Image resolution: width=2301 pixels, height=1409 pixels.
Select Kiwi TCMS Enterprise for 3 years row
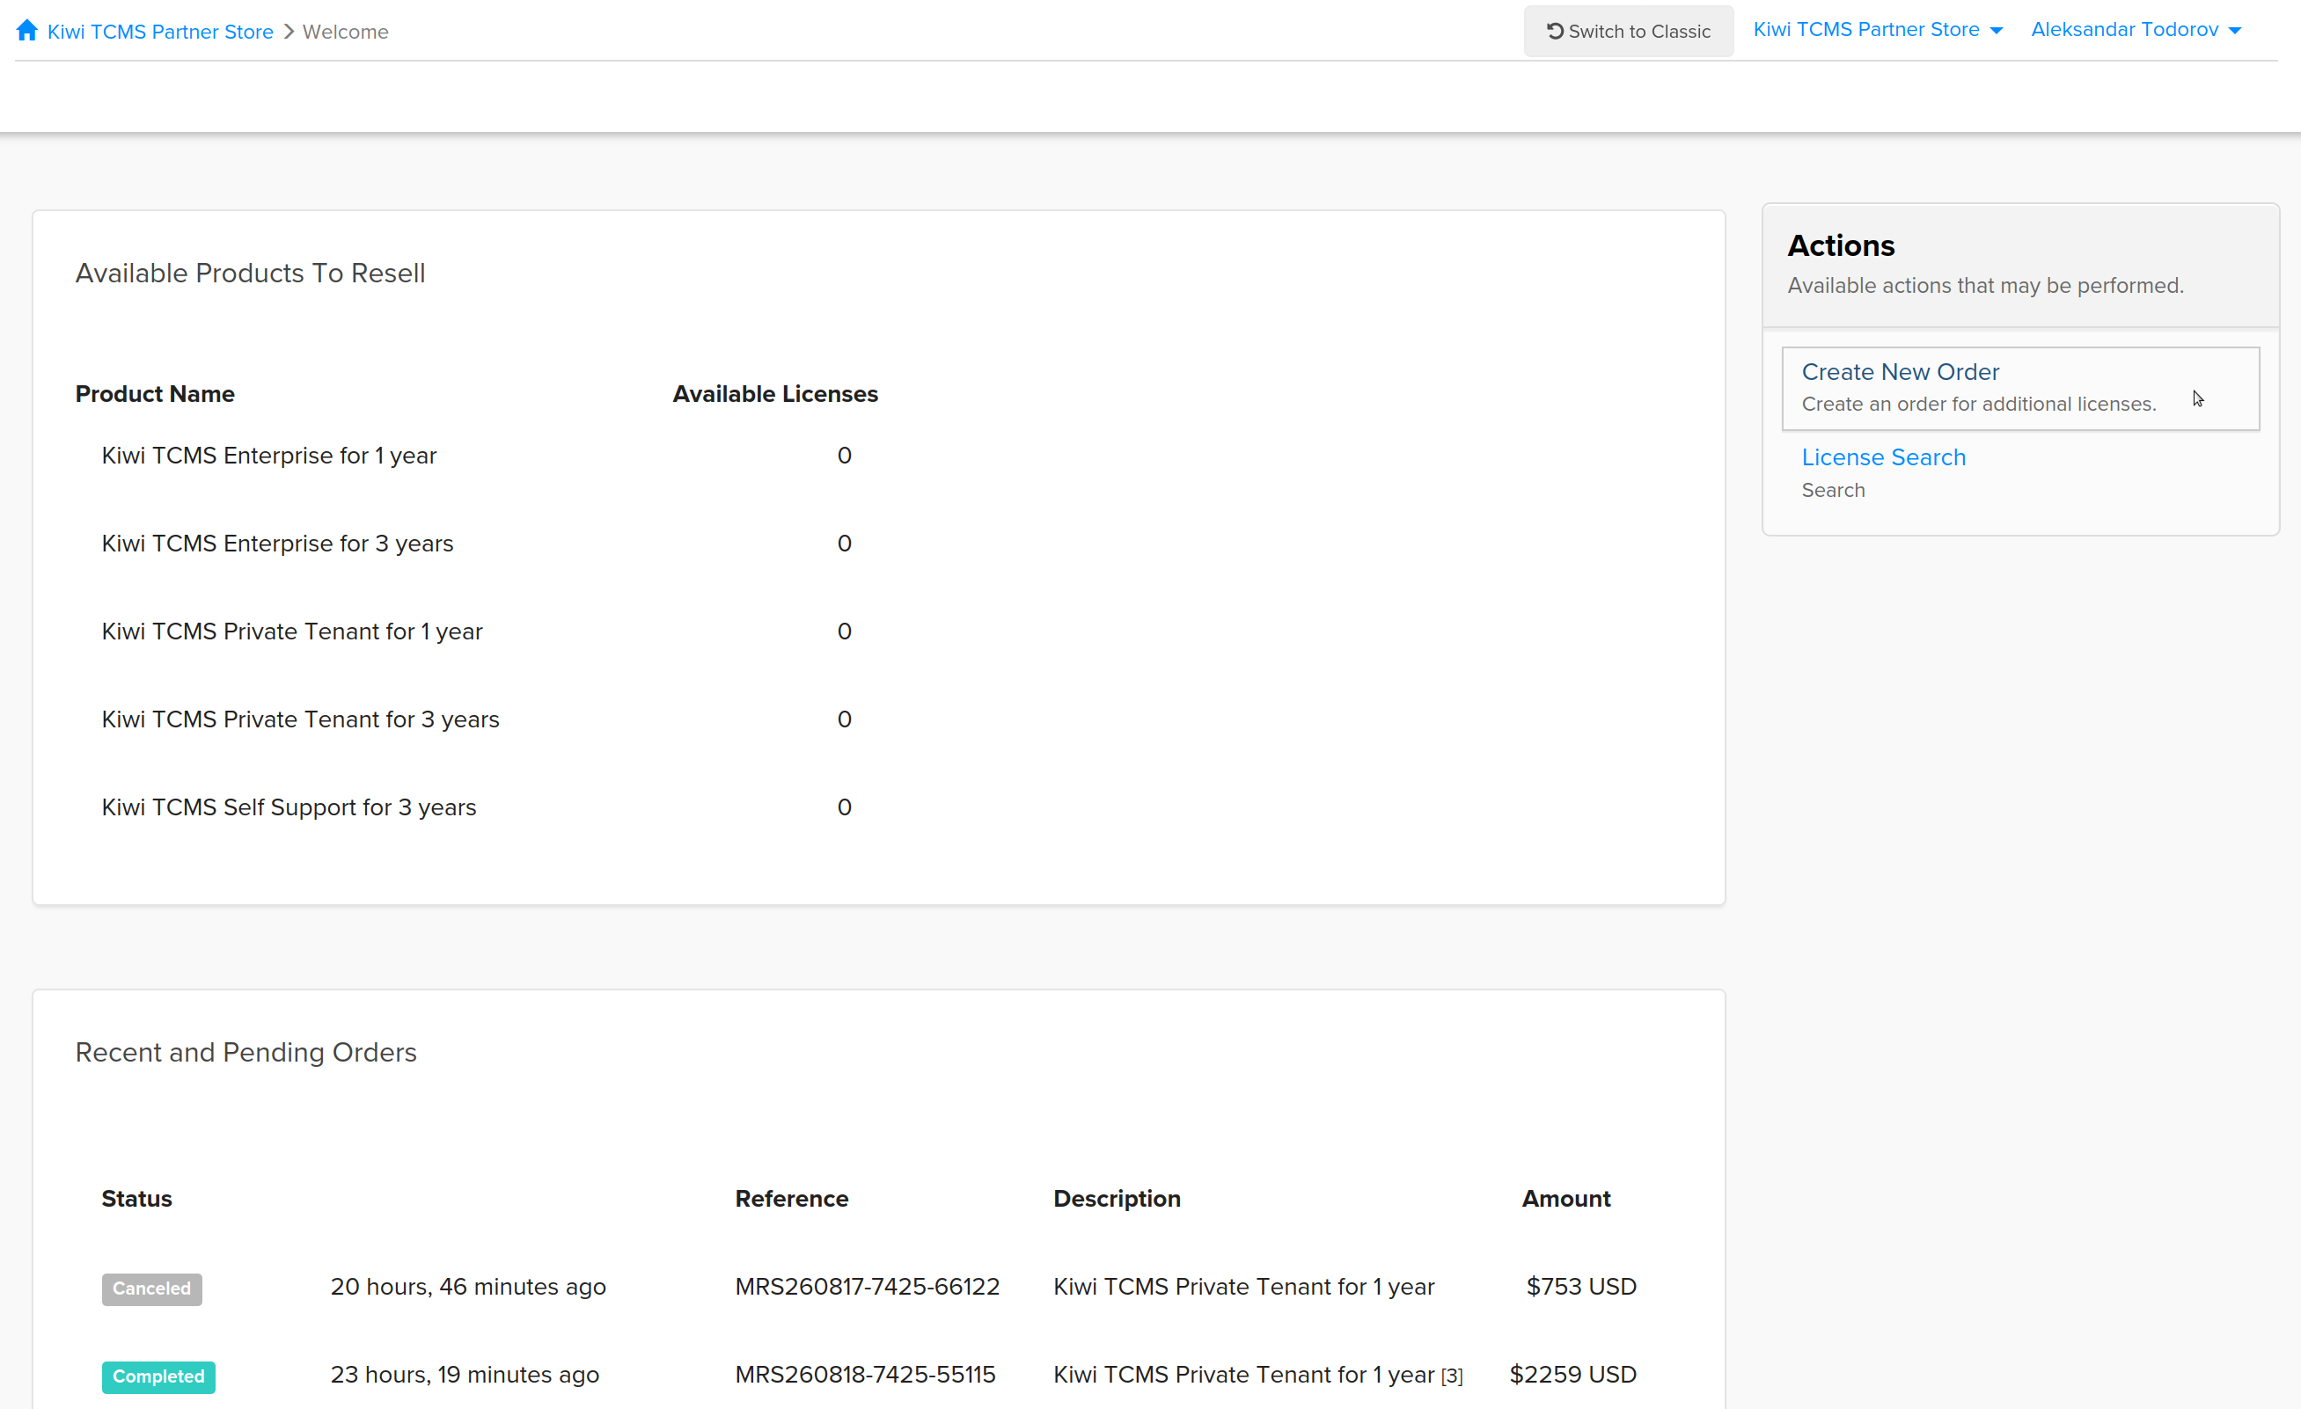(x=476, y=544)
